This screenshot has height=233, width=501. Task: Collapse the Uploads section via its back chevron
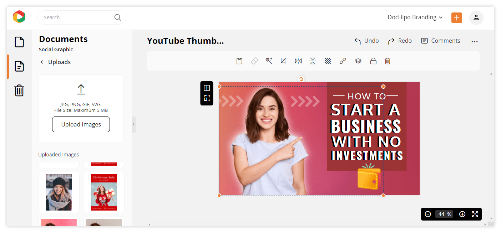pos(42,62)
